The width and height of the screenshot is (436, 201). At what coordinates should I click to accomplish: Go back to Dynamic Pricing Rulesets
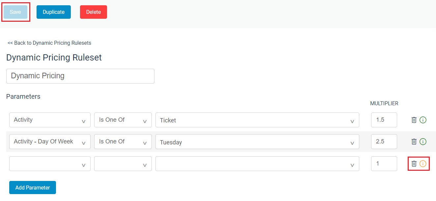[49, 43]
